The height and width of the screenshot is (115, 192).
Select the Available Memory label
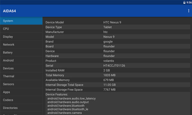[x=58, y=80]
